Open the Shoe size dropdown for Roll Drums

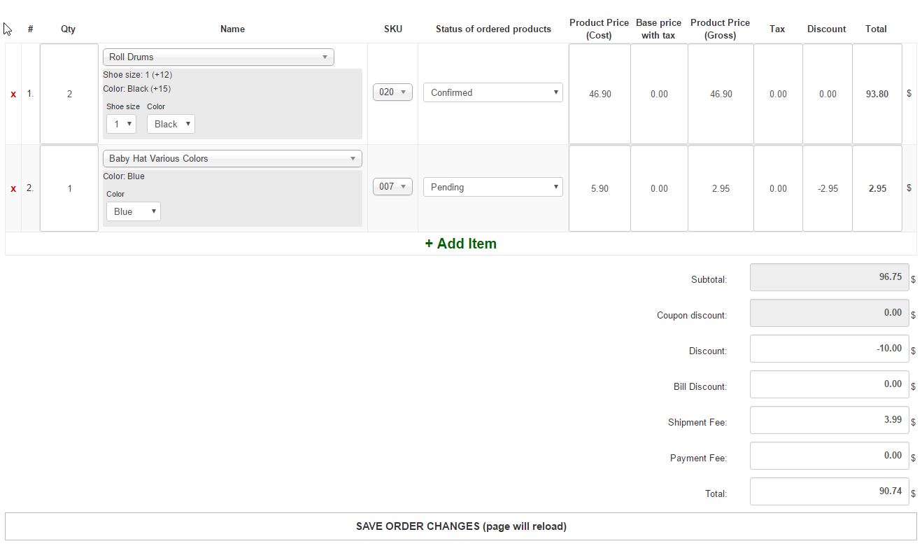point(120,123)
